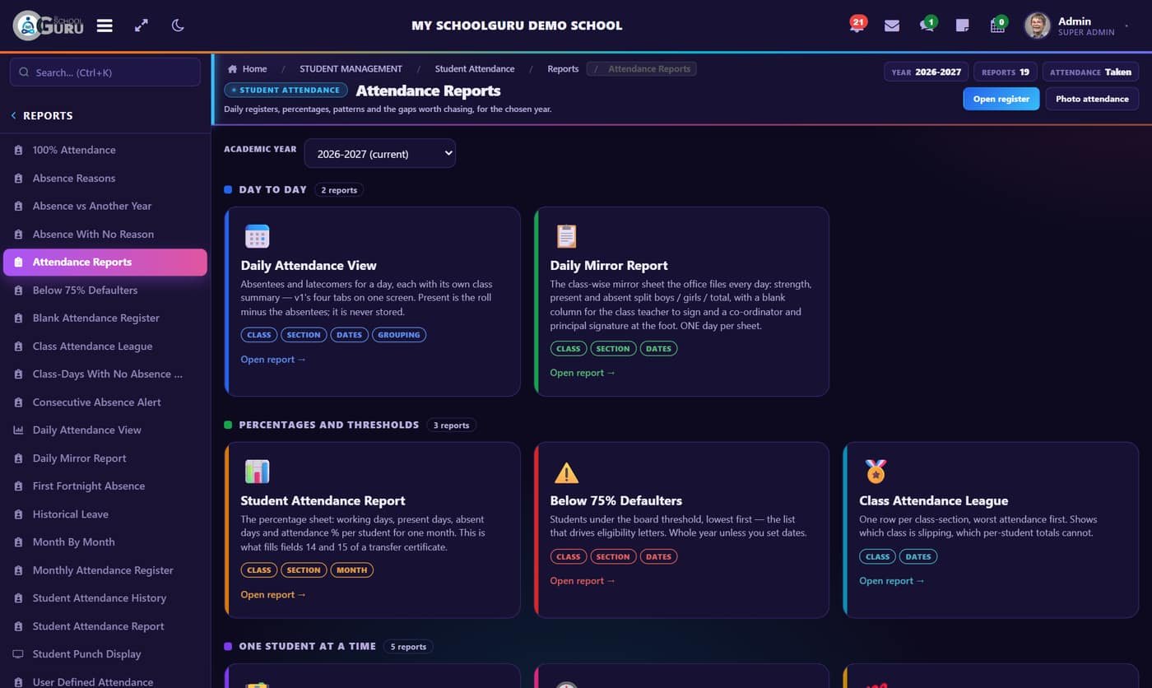Expand the Admin profile dropdown arrow
1152x688 pixels.
[x=1127, y=26]
